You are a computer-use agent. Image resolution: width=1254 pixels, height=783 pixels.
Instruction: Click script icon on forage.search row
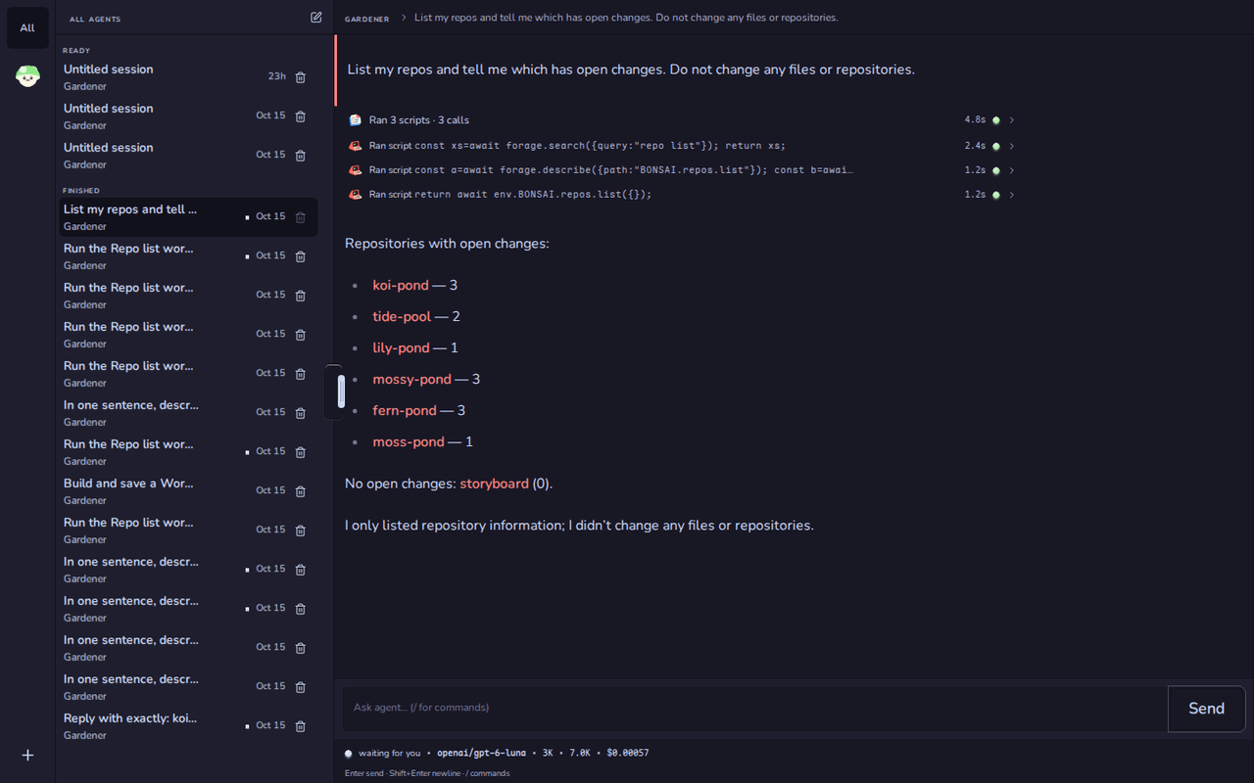coord(355,146)
